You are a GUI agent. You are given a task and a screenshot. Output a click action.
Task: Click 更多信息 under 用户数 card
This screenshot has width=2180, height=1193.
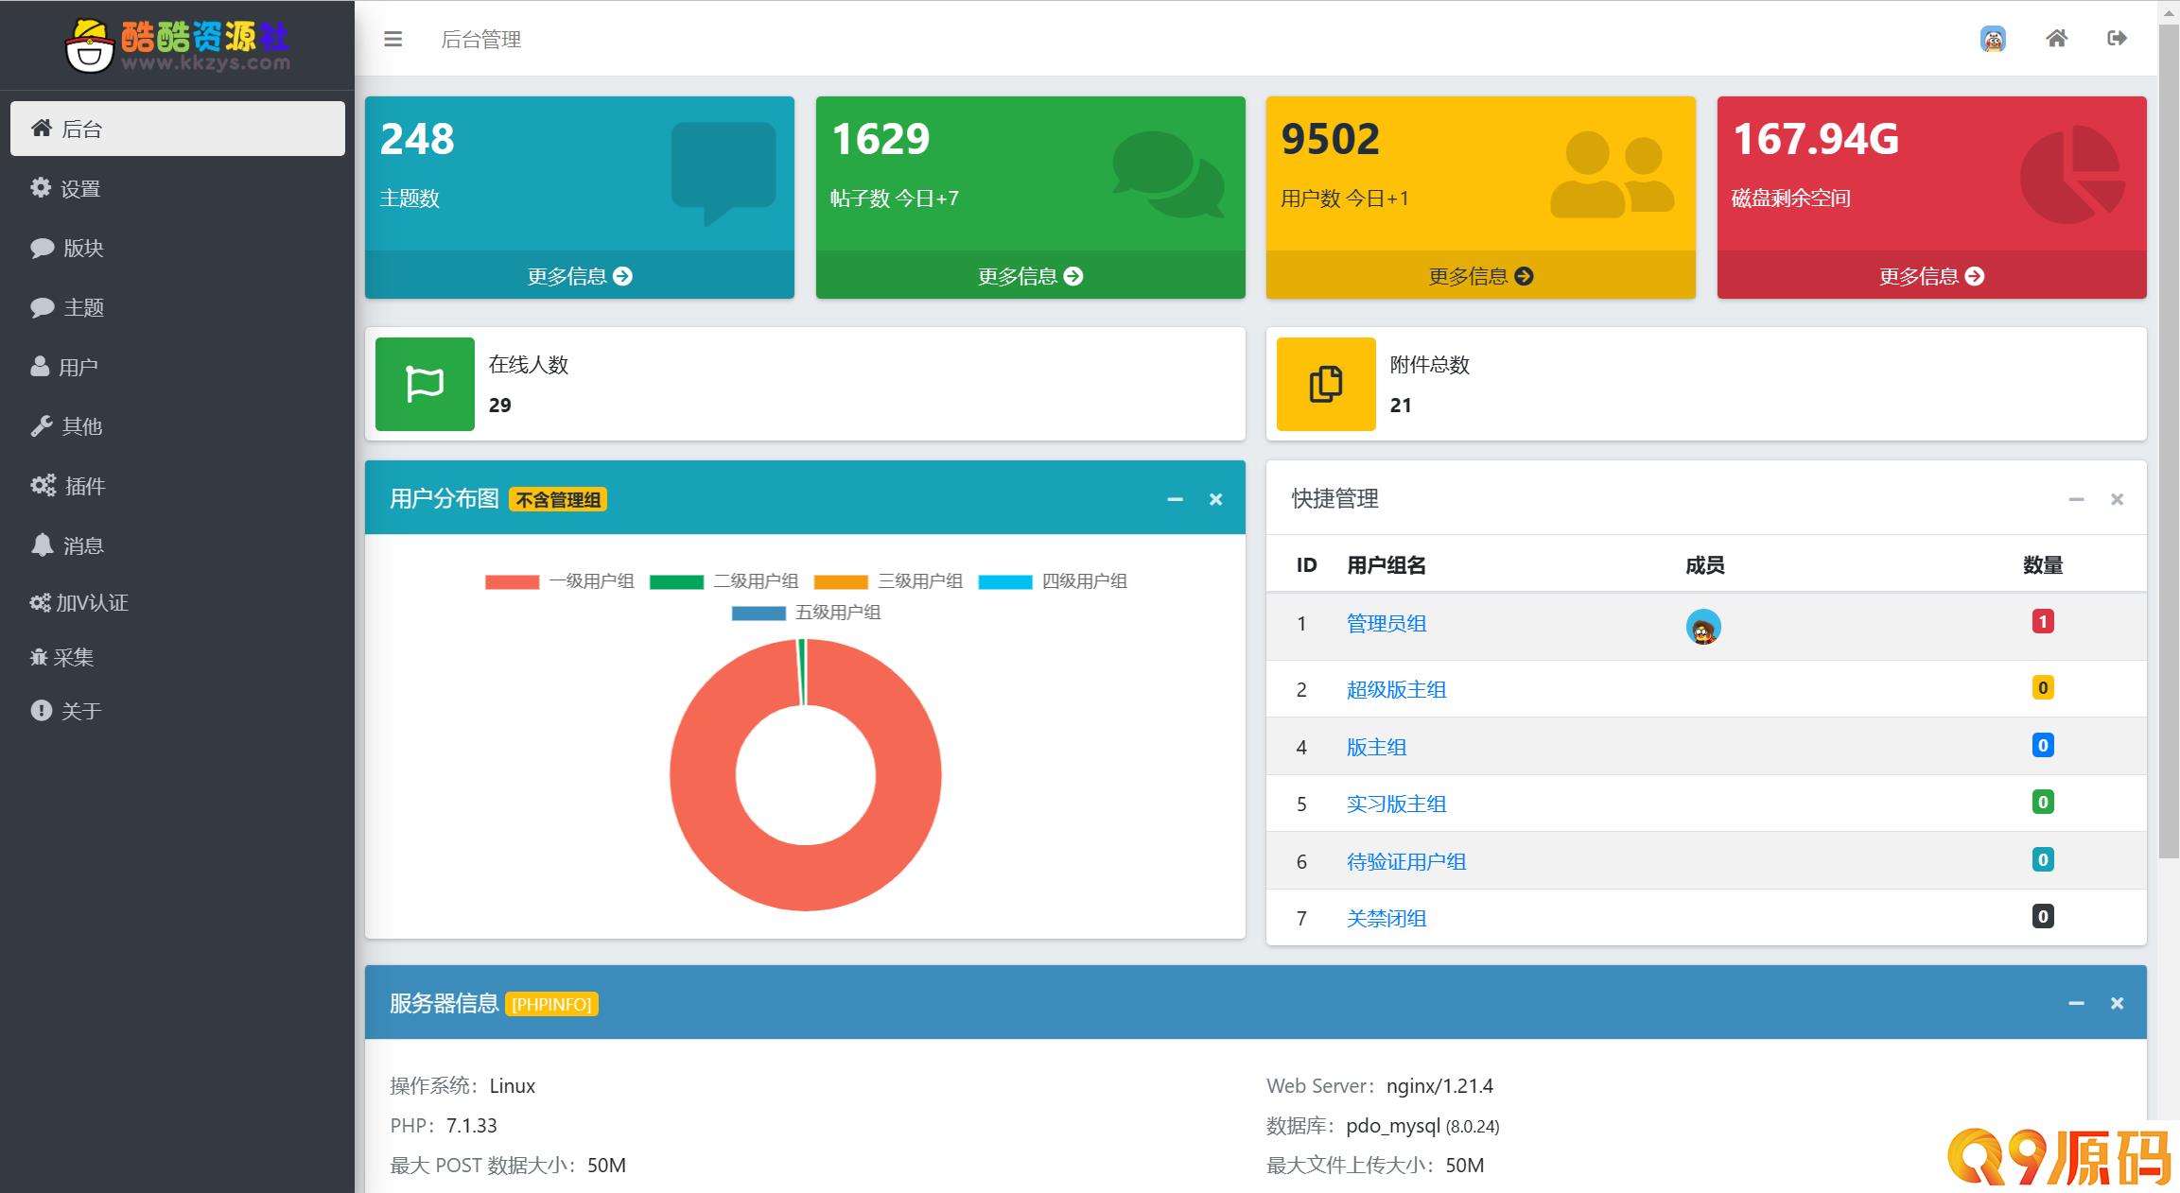(x=1481, y=276)
